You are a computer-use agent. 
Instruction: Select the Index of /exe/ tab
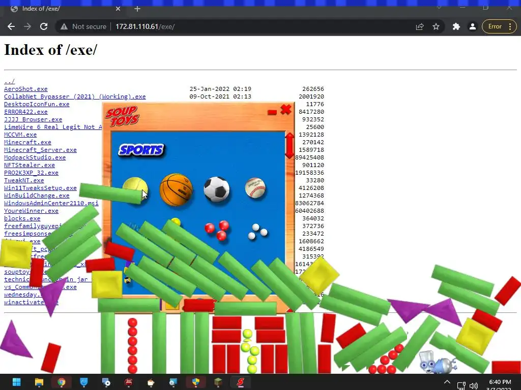pos(63,9)
